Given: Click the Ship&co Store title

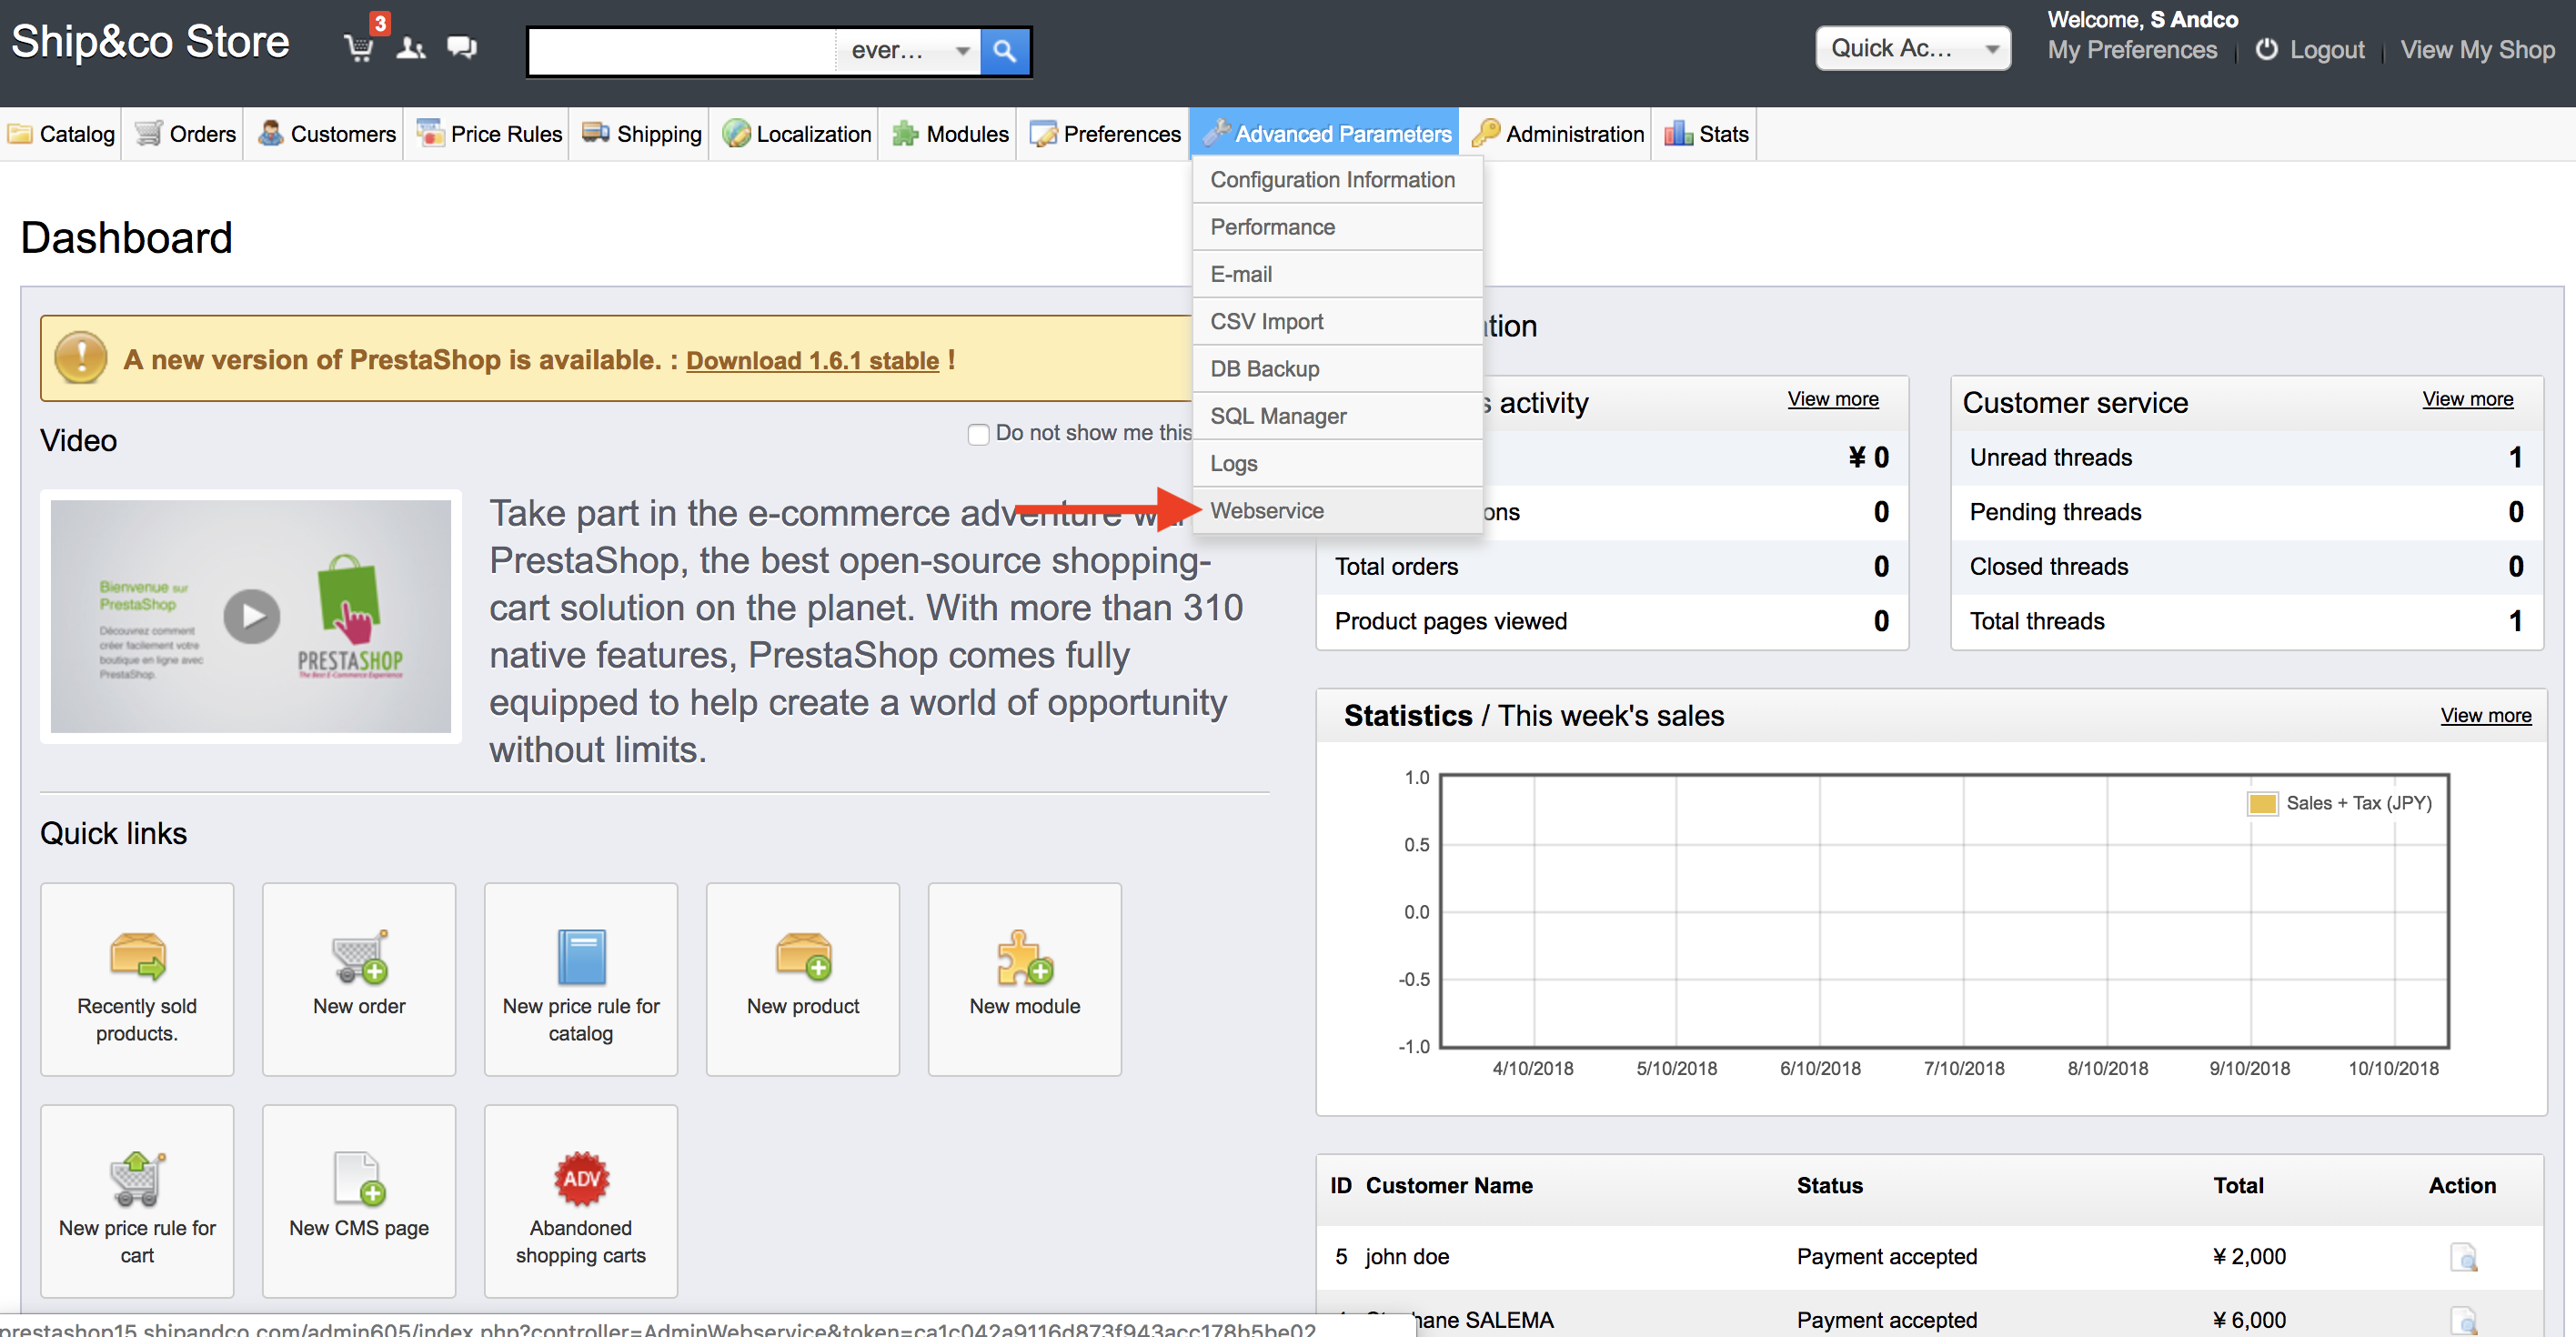Looking at the screenshot, I should [x=150, y=42].
